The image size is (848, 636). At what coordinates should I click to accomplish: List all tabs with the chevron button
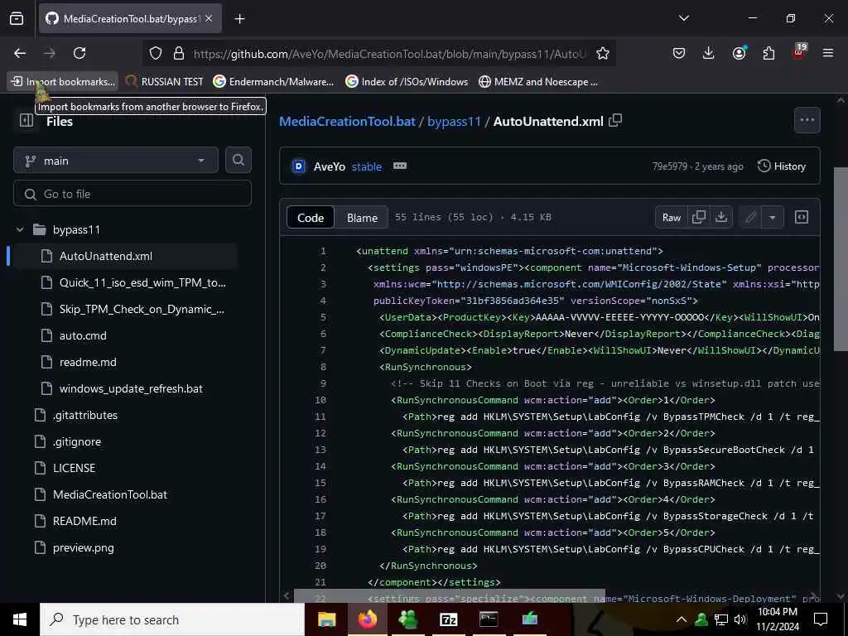pos(683,18)
